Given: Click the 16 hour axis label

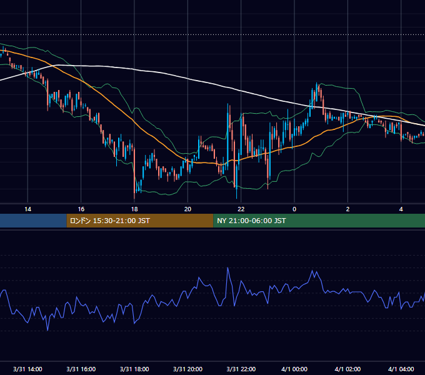Looking at the screenshot, I should (x=81, y=209).
